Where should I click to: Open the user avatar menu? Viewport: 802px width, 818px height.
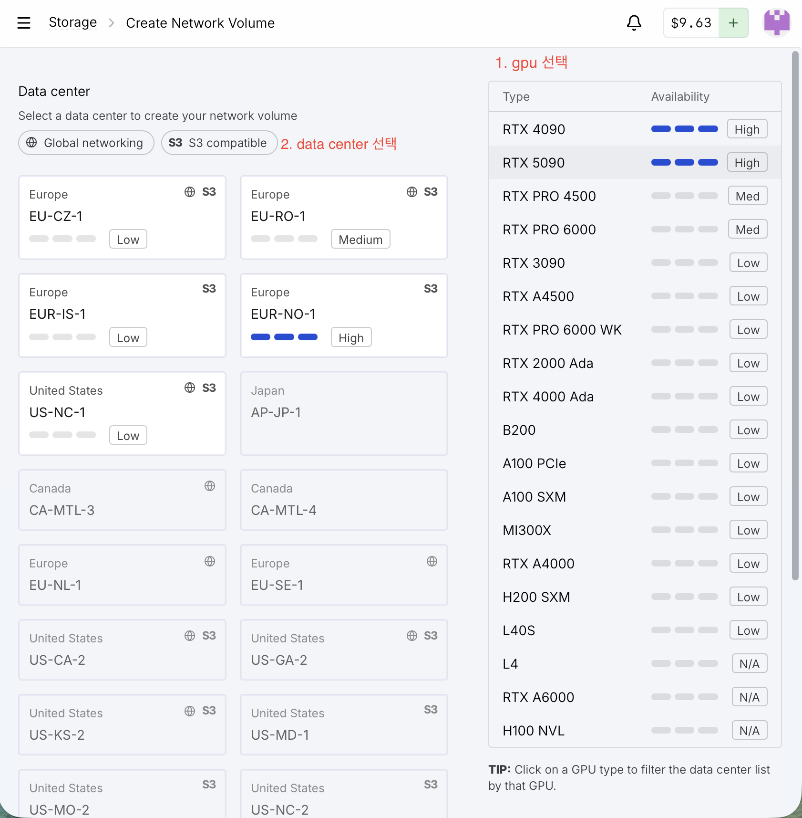click(777, 23)
